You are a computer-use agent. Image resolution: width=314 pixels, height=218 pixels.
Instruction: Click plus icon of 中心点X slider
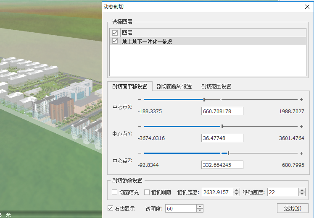tap(301, 99)
